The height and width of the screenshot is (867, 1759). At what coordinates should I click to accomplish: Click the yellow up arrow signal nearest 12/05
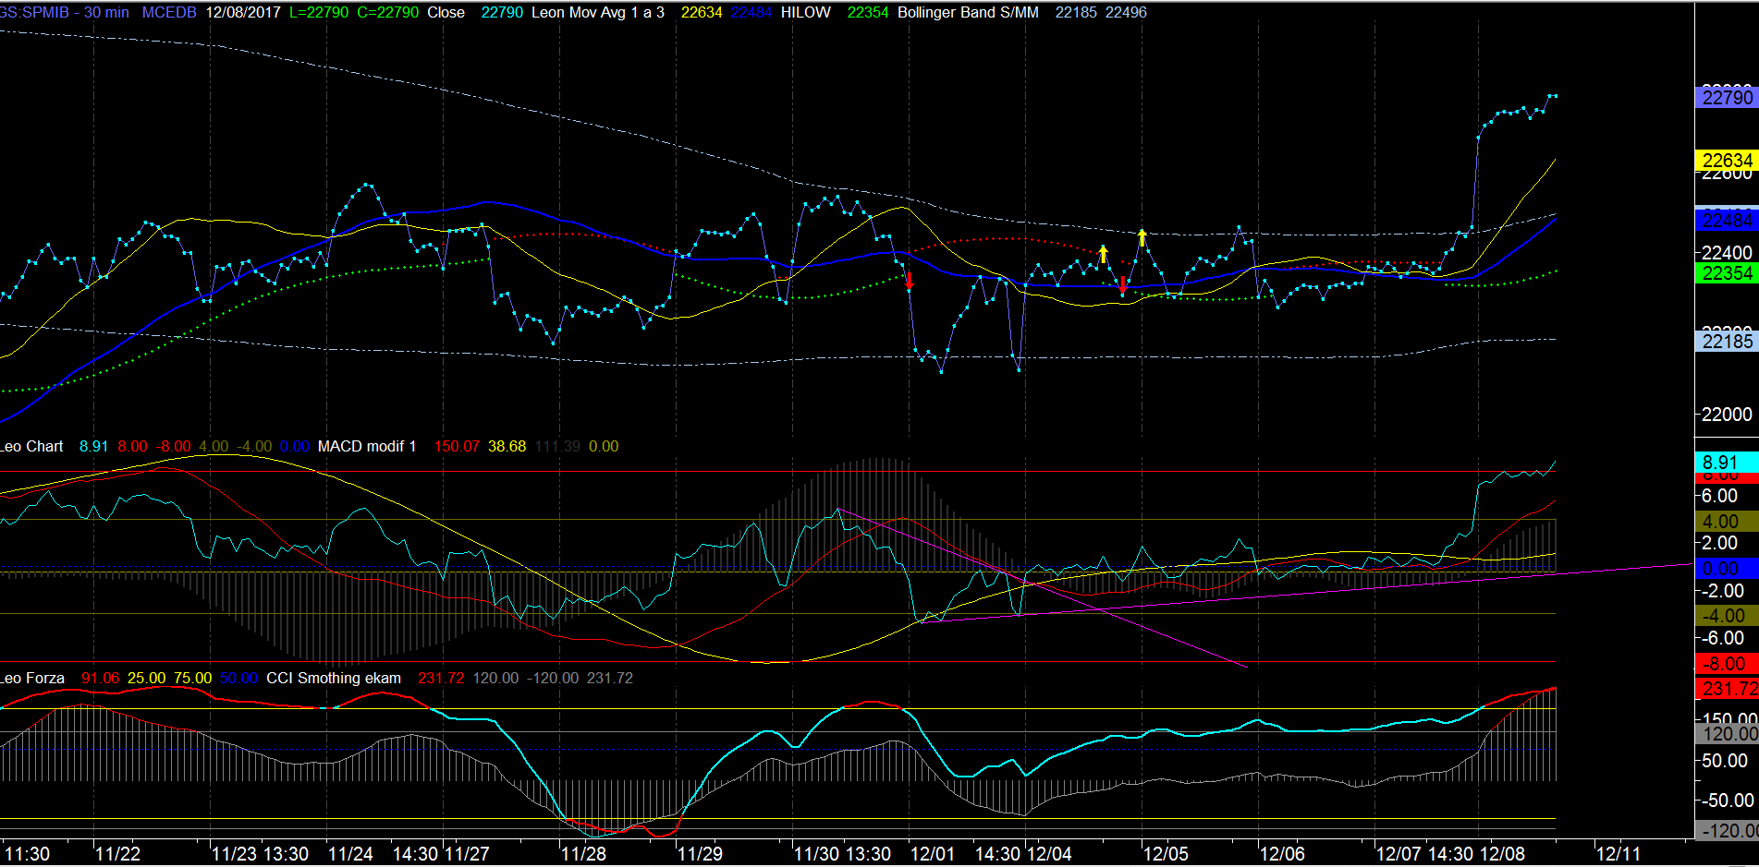click(x=1142, y=237)
